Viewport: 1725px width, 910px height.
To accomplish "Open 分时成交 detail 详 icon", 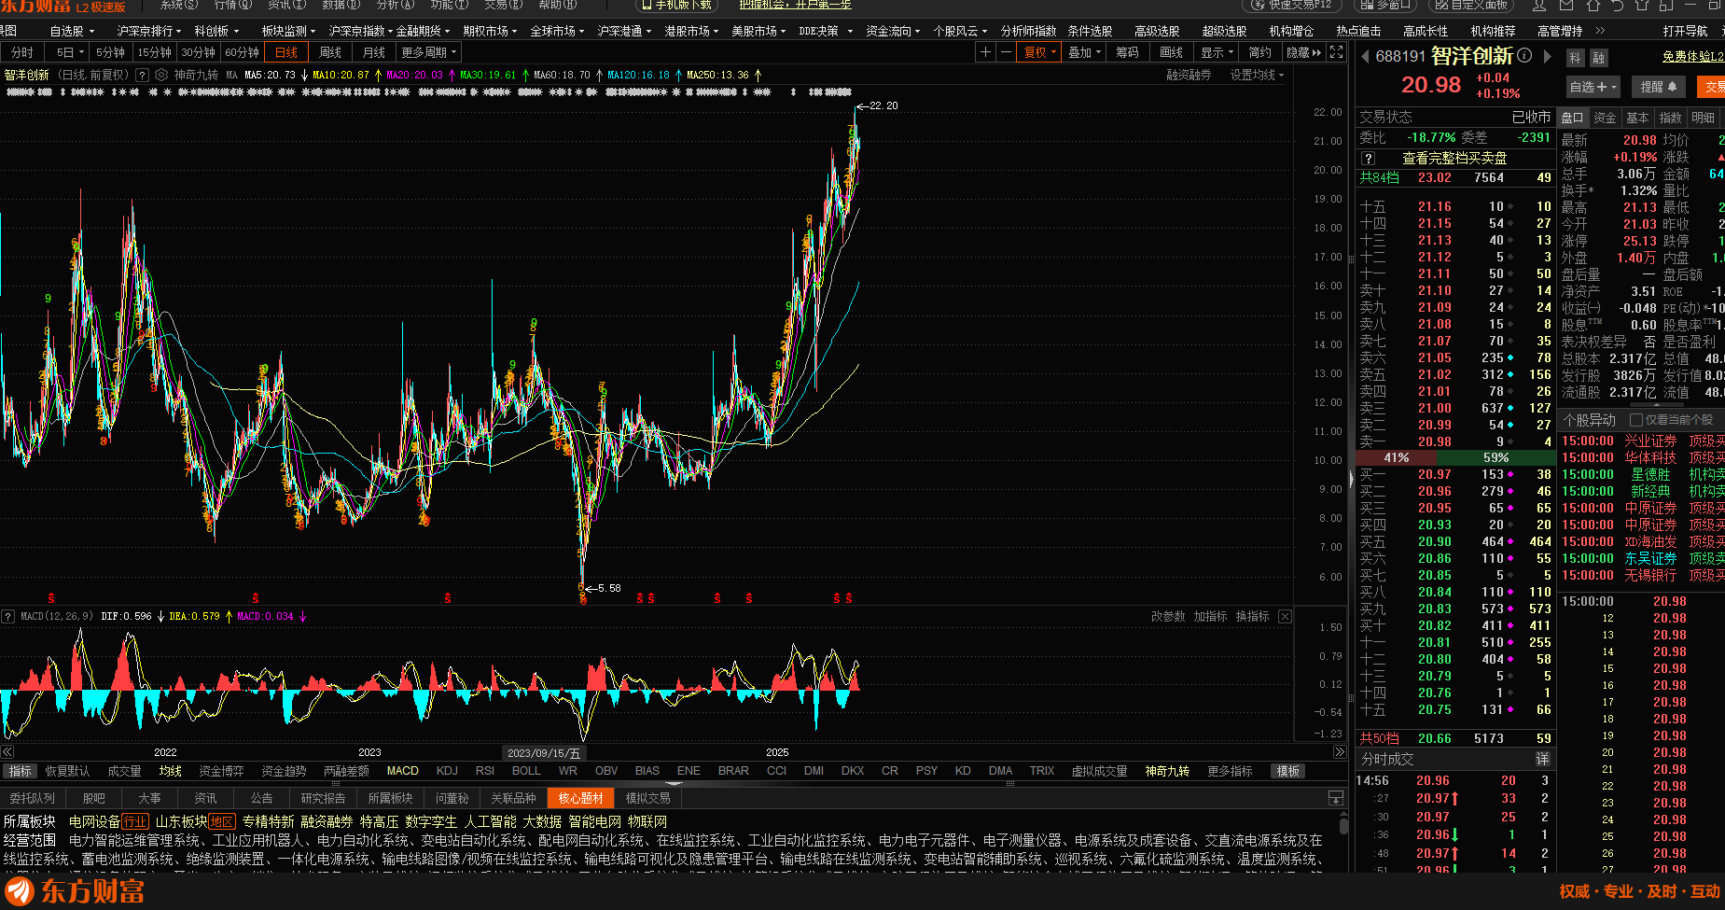I will 1542,759.
